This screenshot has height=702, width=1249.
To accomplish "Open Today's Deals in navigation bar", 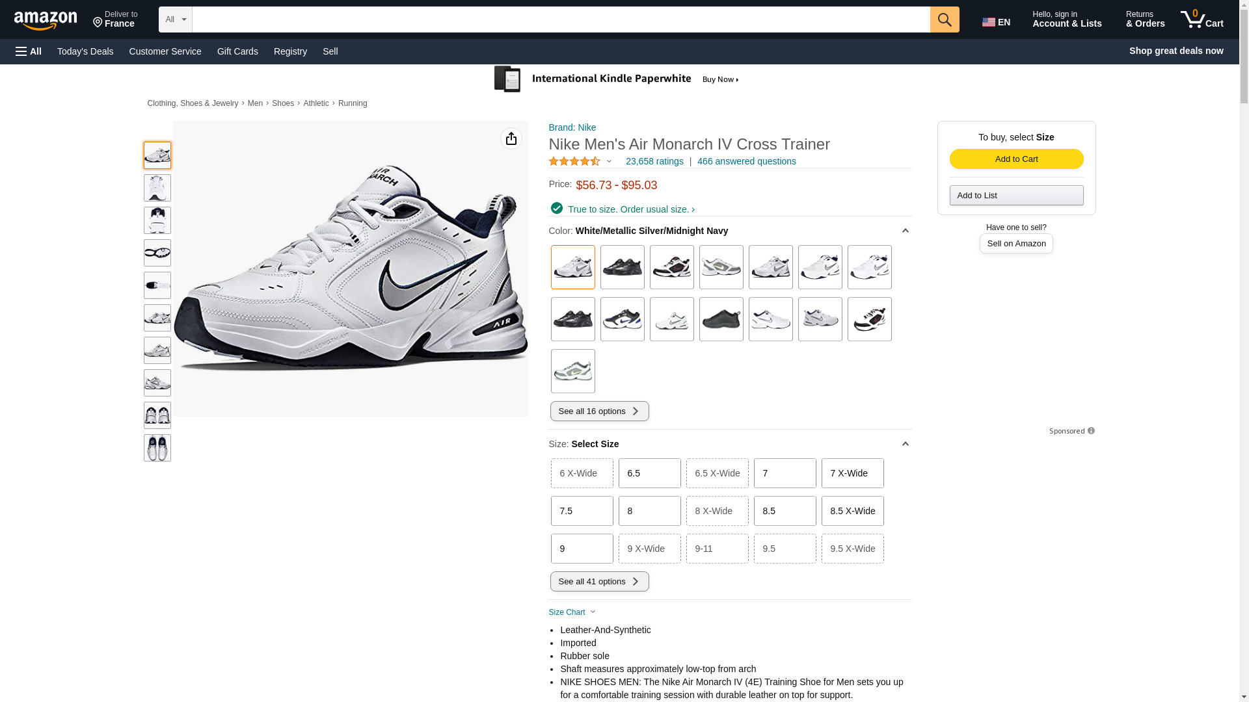I will pos(85,51).
